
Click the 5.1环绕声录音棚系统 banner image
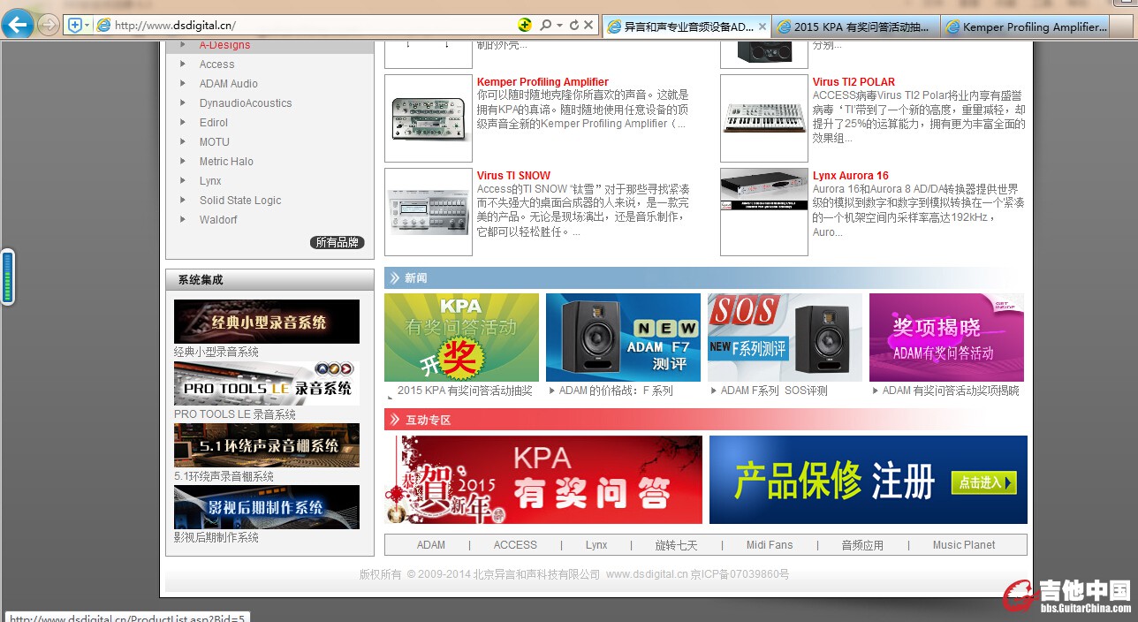point(267,445)
